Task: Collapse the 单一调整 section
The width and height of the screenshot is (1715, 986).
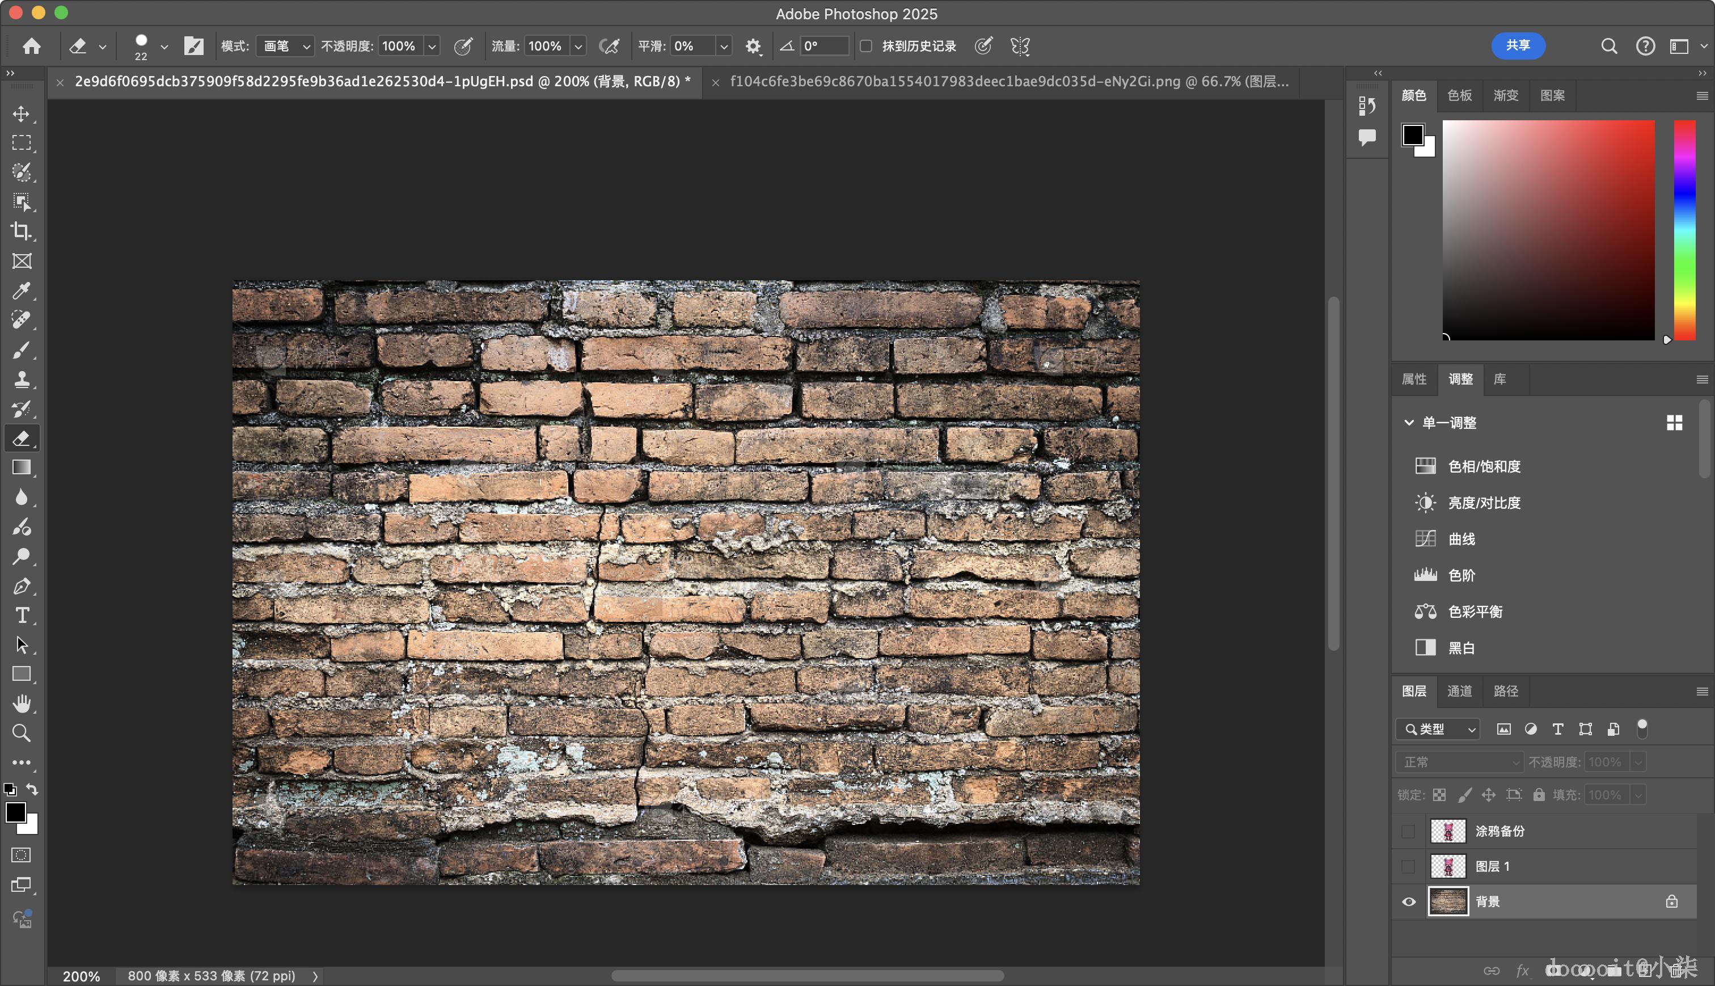Action: (1409, 423)
